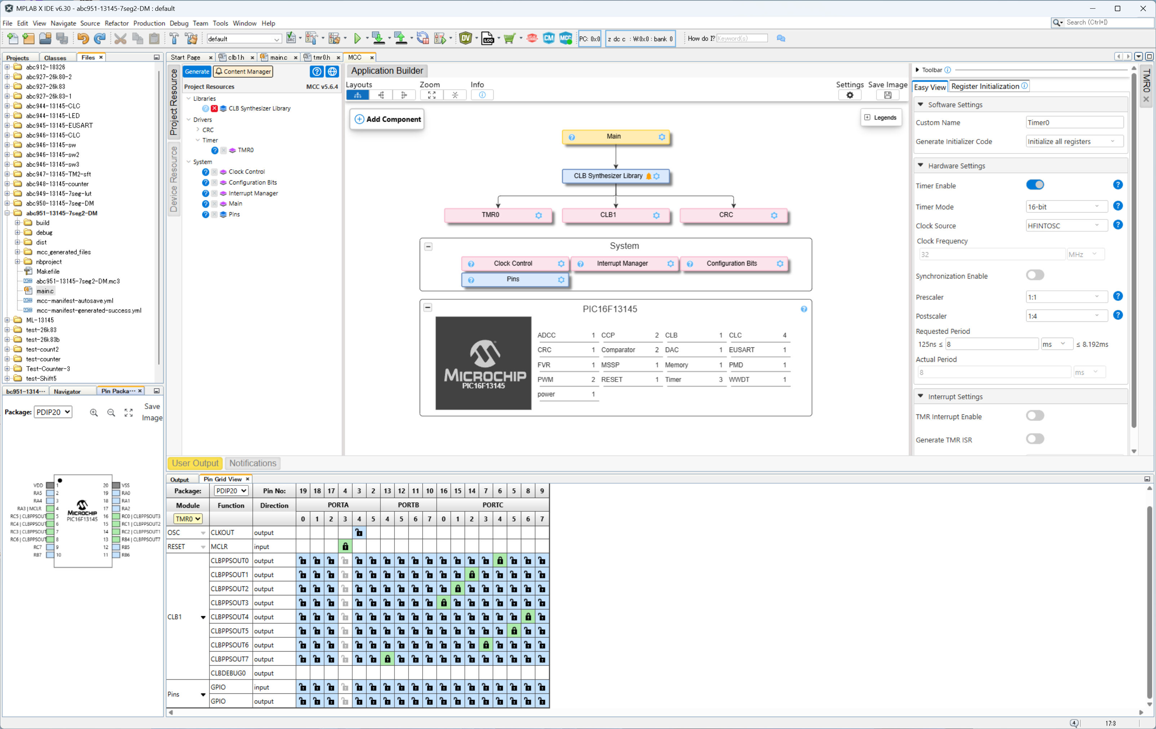
Task: Toggle the Timer Enable switch
Action: point(1035,185)
